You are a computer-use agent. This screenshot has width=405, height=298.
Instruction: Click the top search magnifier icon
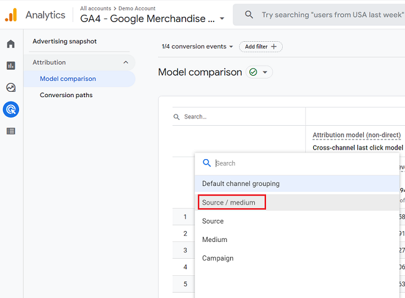pyautogui.click(x=249, y=14)
